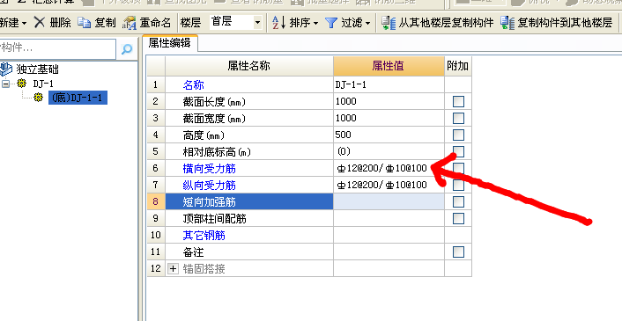
Task: Click the empty 备注 value cell
Action: pyautogui.click(x=389, y=252)
